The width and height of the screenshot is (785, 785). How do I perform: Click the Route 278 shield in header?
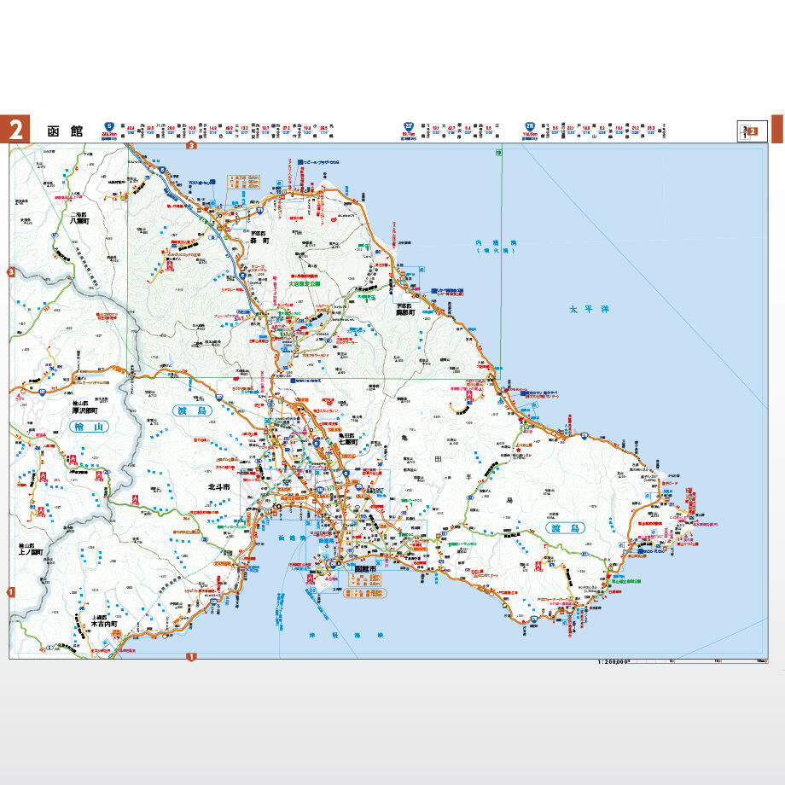click(530, 126)
